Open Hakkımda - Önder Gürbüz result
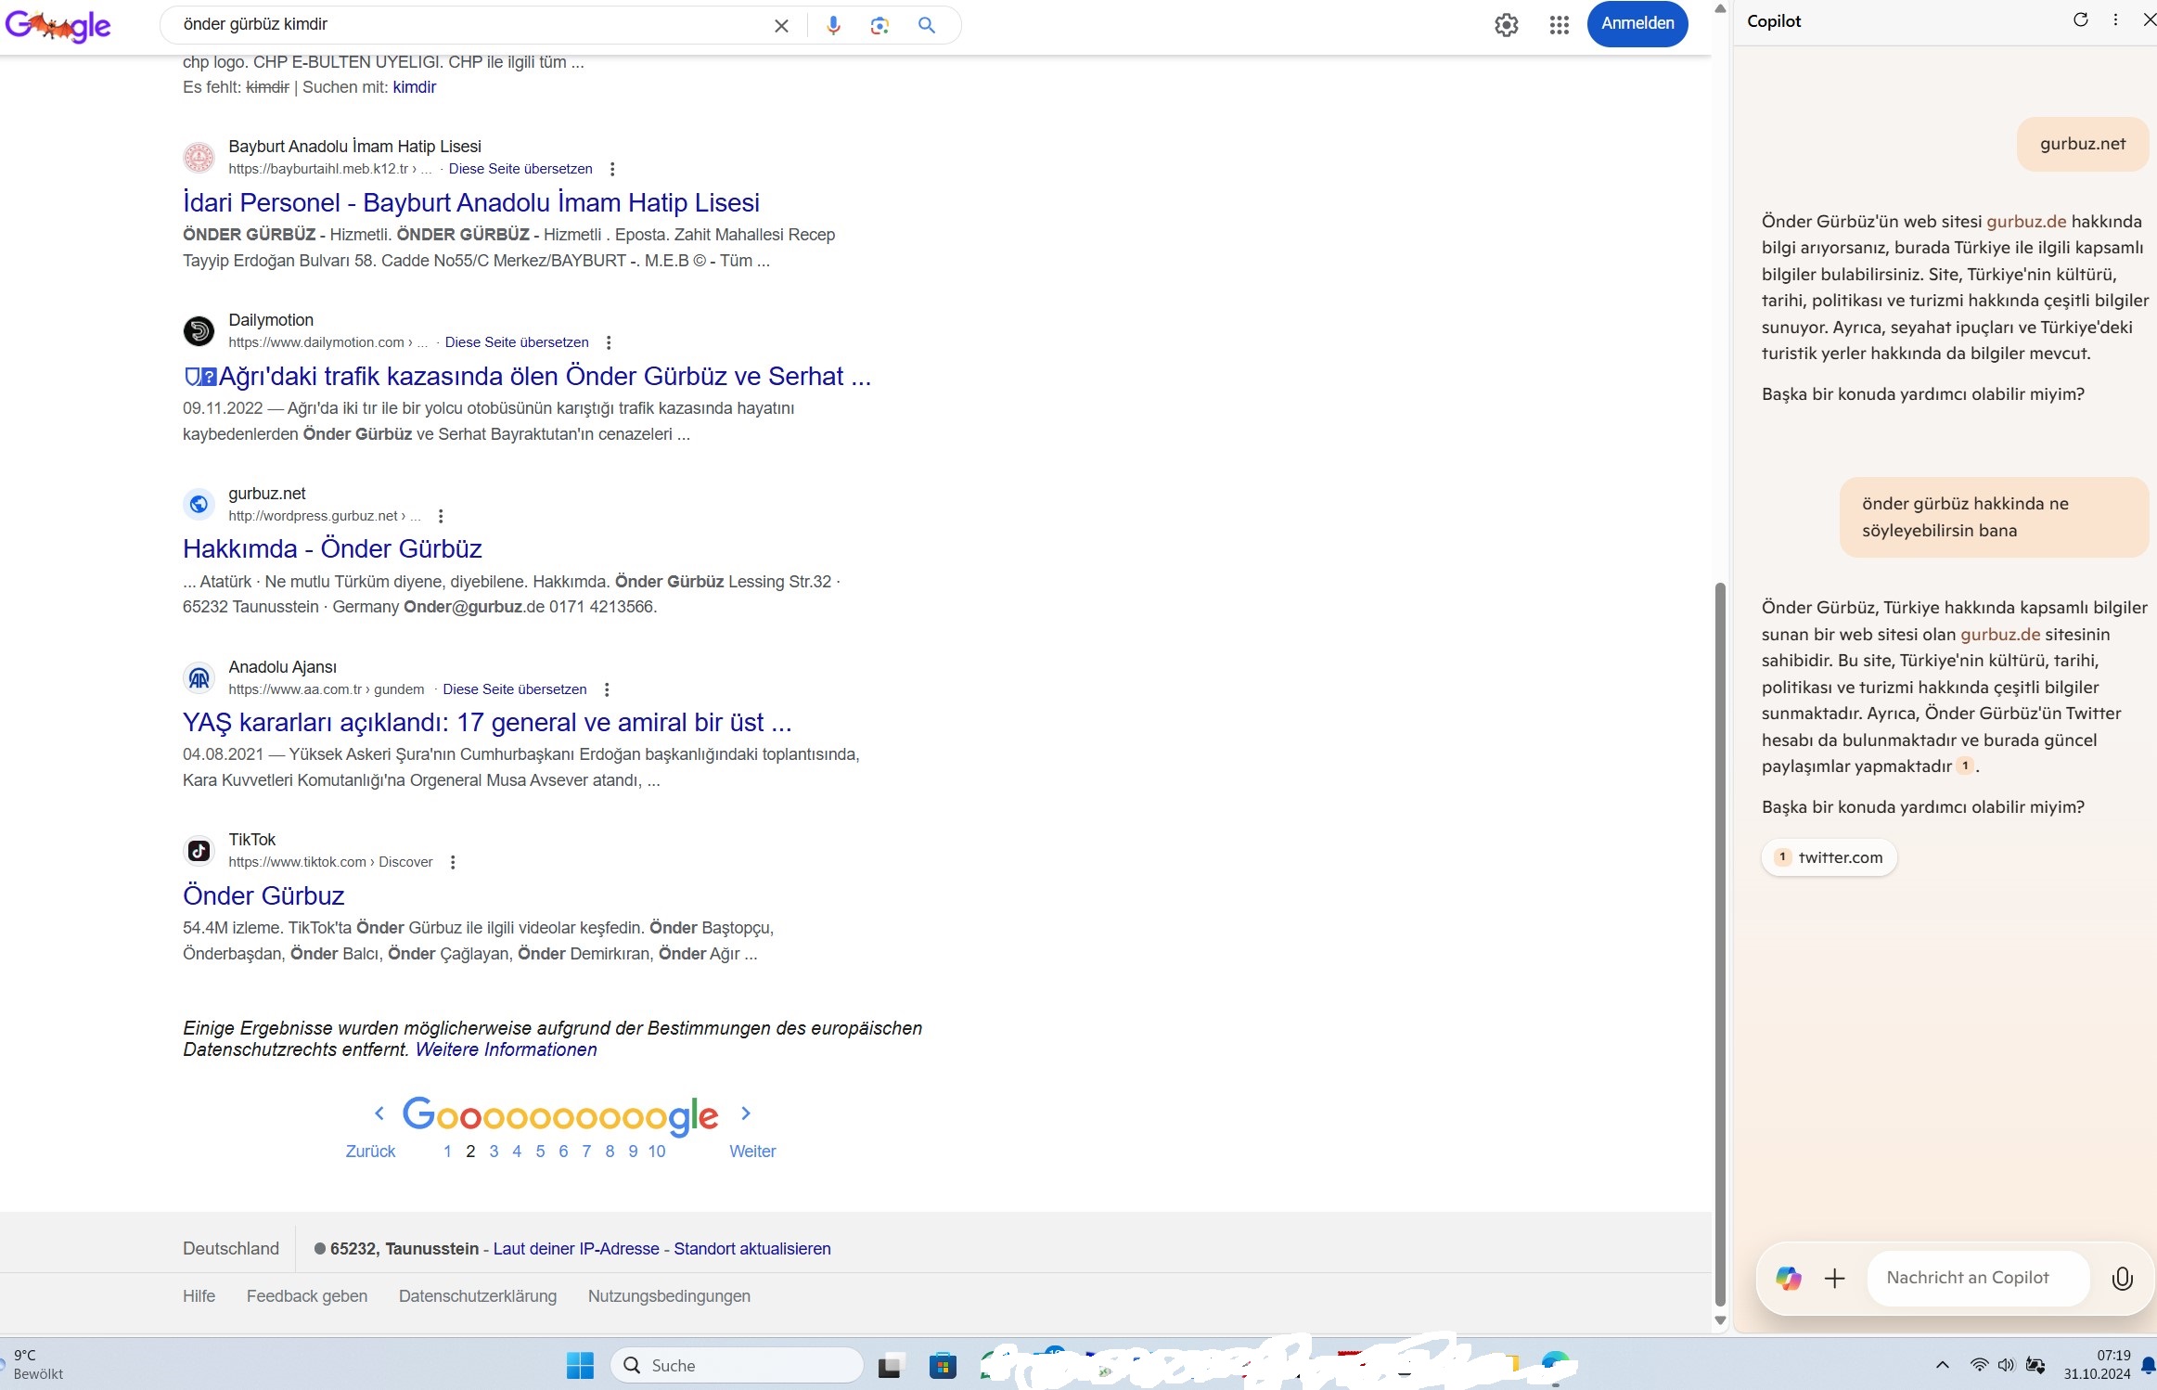This screenshot has height=1390, width=2157. click(332, 548)
